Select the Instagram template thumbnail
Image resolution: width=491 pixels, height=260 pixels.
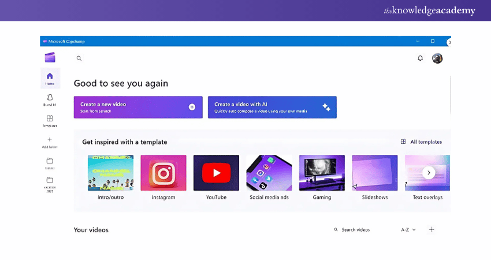[x=163, y=173]
